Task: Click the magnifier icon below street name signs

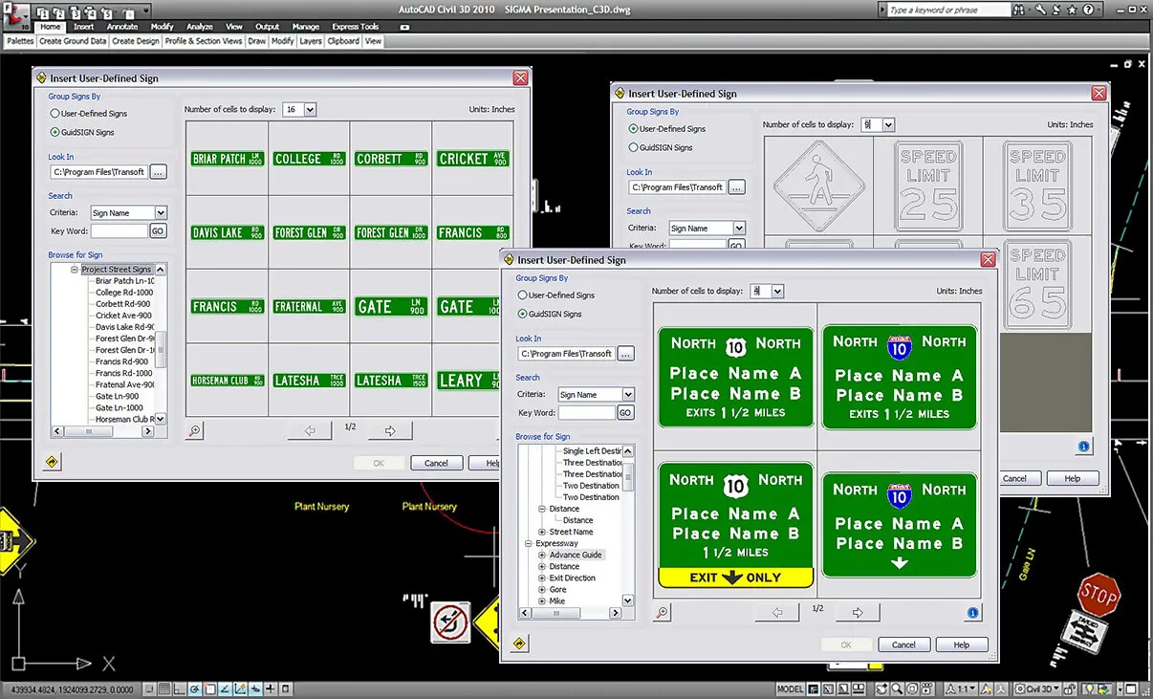Action: click(194, 431)
